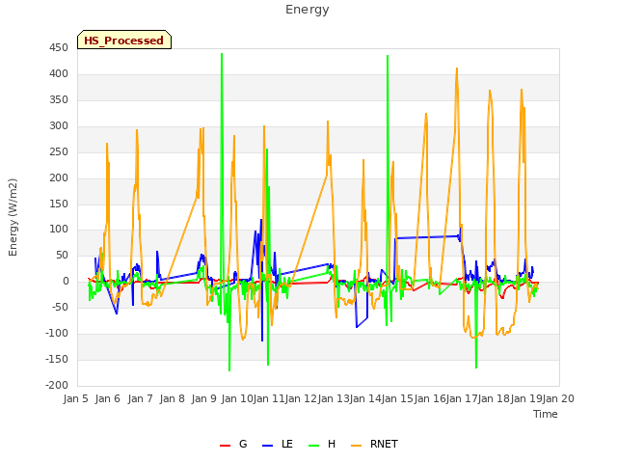The height and width of the screenshot is (463, 617).
Task: Toggle the H series in legend
Action: coord(322,444)
